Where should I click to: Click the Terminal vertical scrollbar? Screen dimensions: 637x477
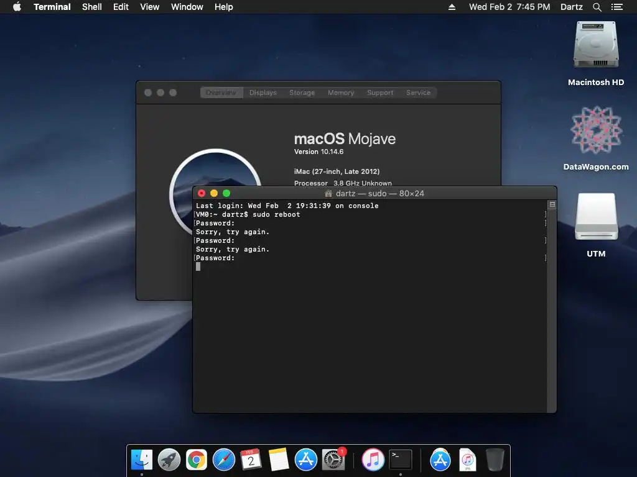552,311
